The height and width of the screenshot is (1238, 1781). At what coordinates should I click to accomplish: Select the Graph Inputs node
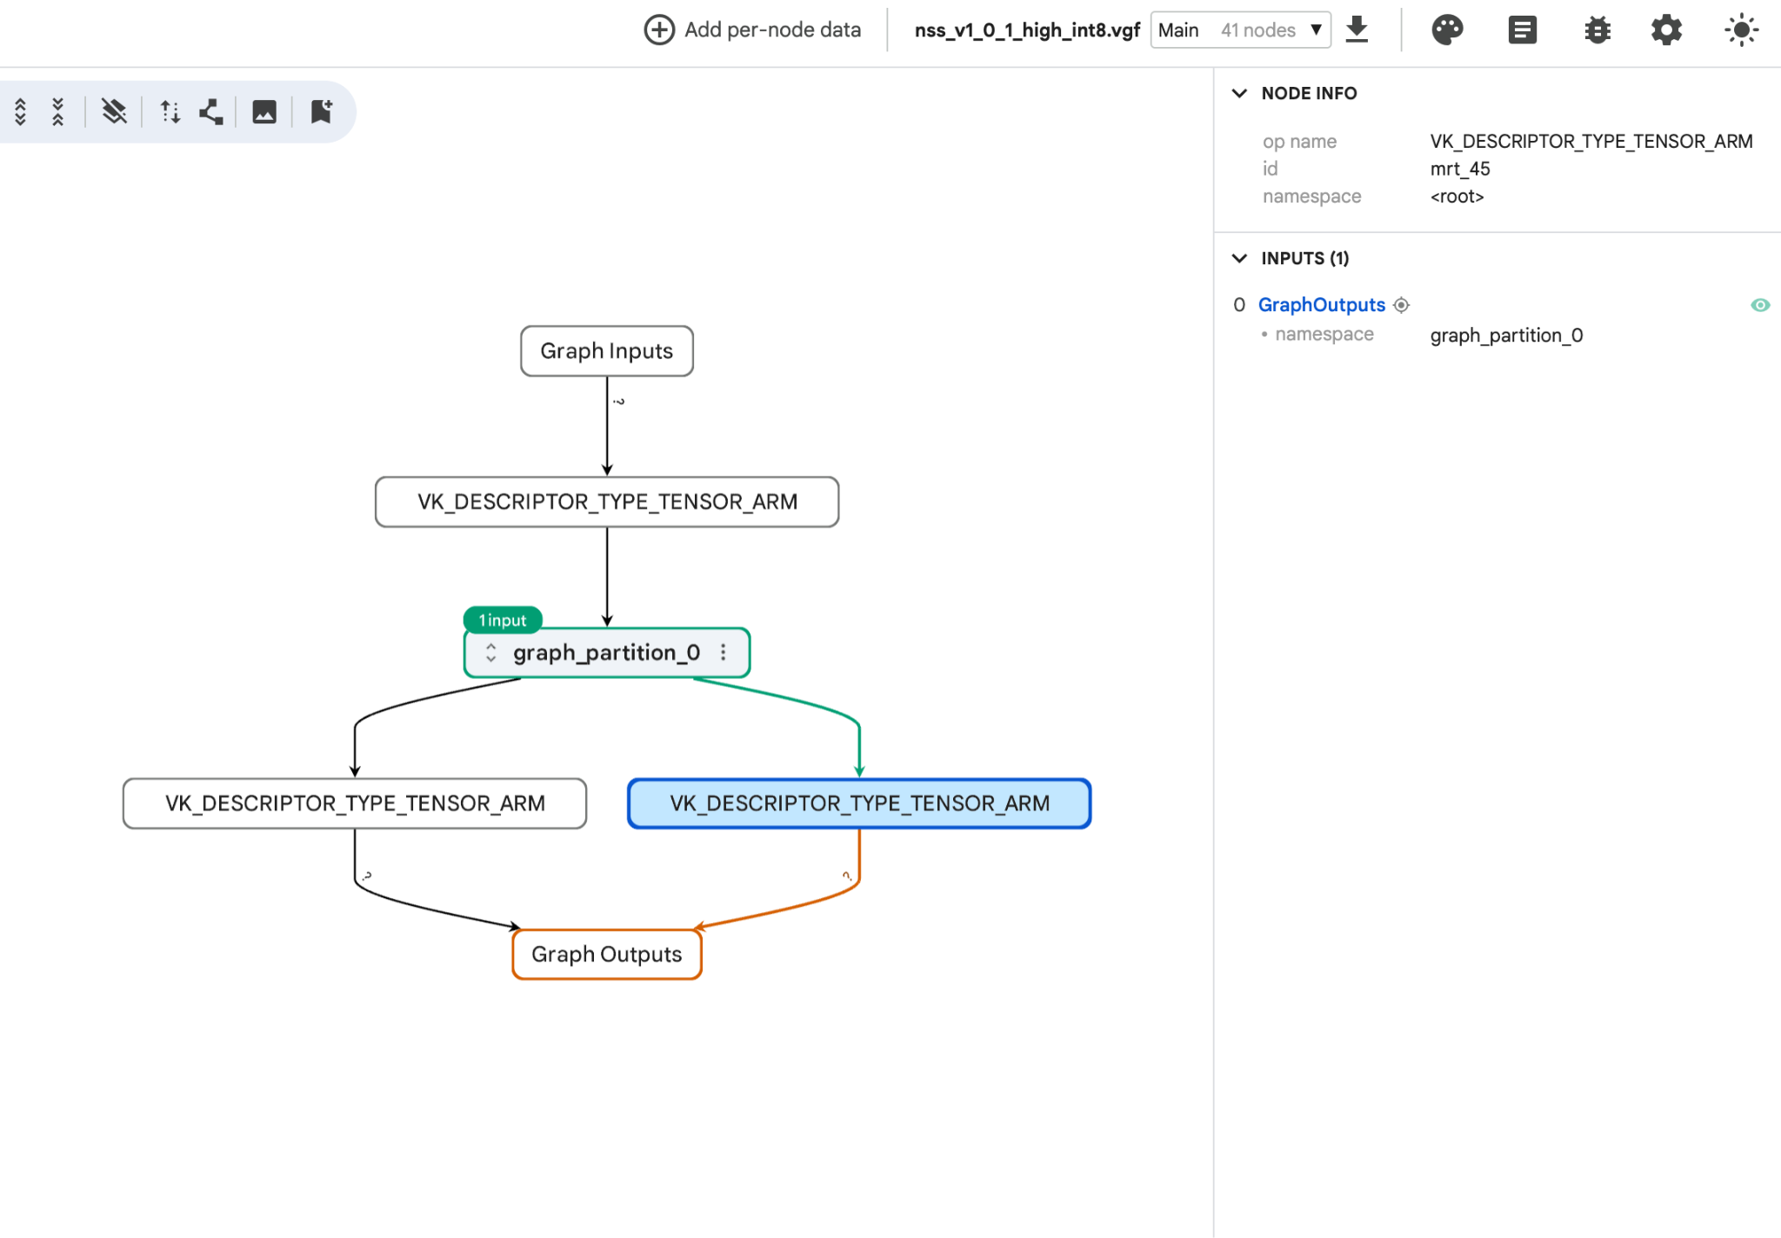(607, 351)
